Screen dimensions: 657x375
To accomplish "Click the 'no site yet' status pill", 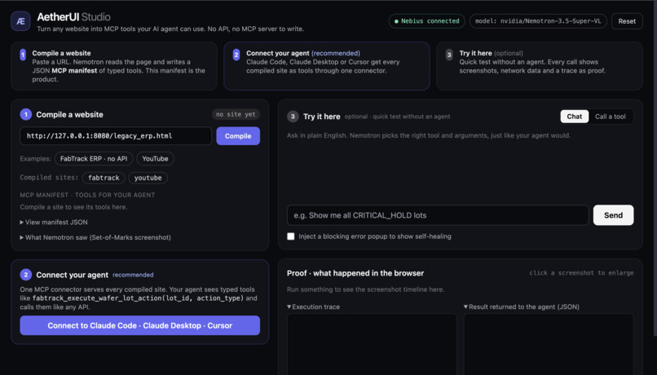I will pos(236,114).
